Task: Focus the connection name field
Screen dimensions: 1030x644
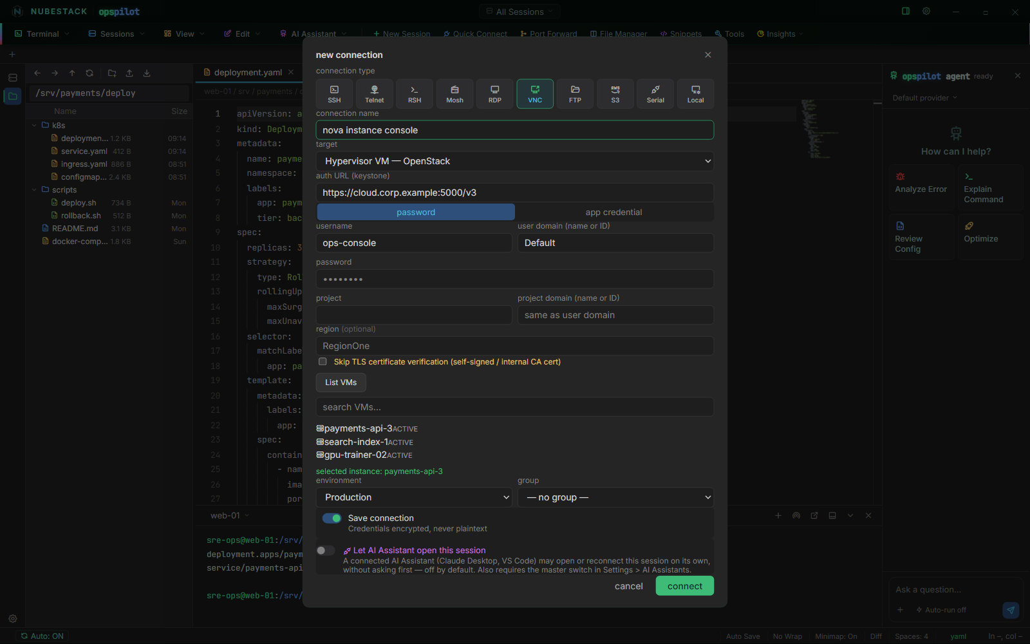Action: 515,130
